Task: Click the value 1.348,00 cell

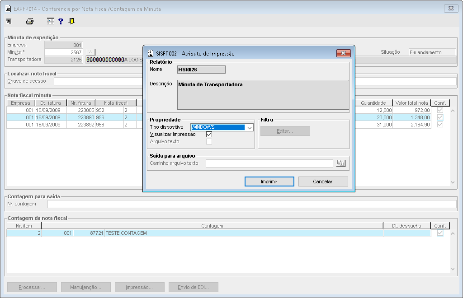Action: pyautogui.click(x=411, y=117)
